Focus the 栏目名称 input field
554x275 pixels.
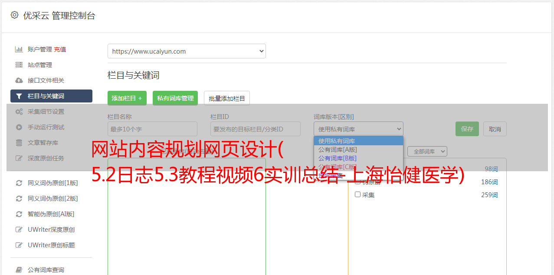152,129
